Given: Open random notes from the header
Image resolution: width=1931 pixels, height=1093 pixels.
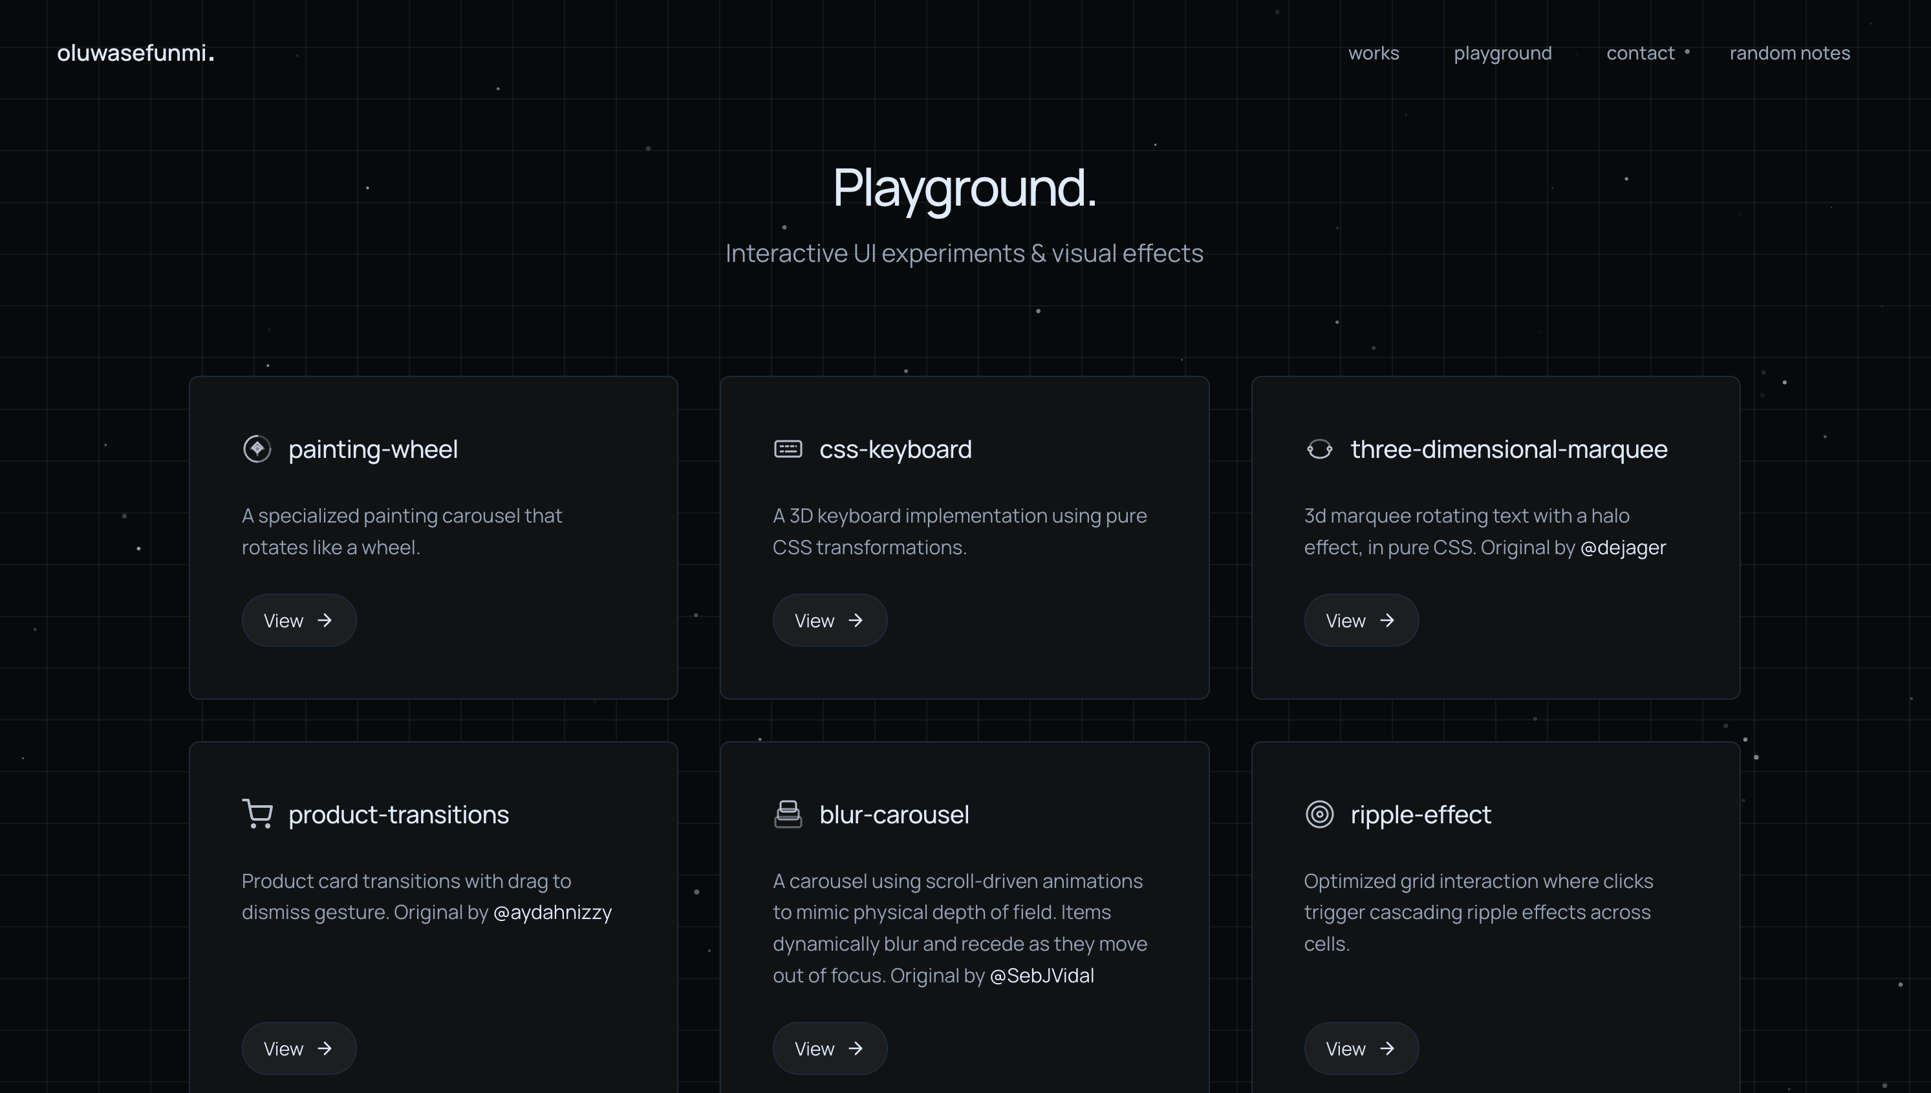Looking at the screenshot, I should coord(1789,53).
